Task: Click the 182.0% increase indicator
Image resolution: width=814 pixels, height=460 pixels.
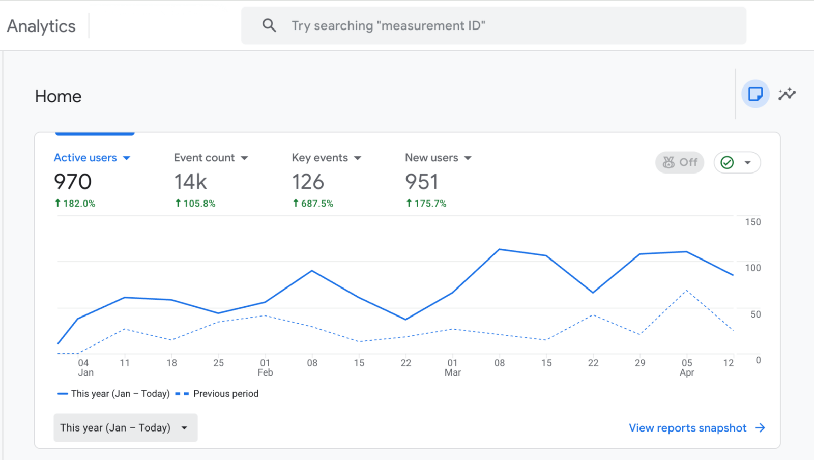Action: tap(75, 204)
